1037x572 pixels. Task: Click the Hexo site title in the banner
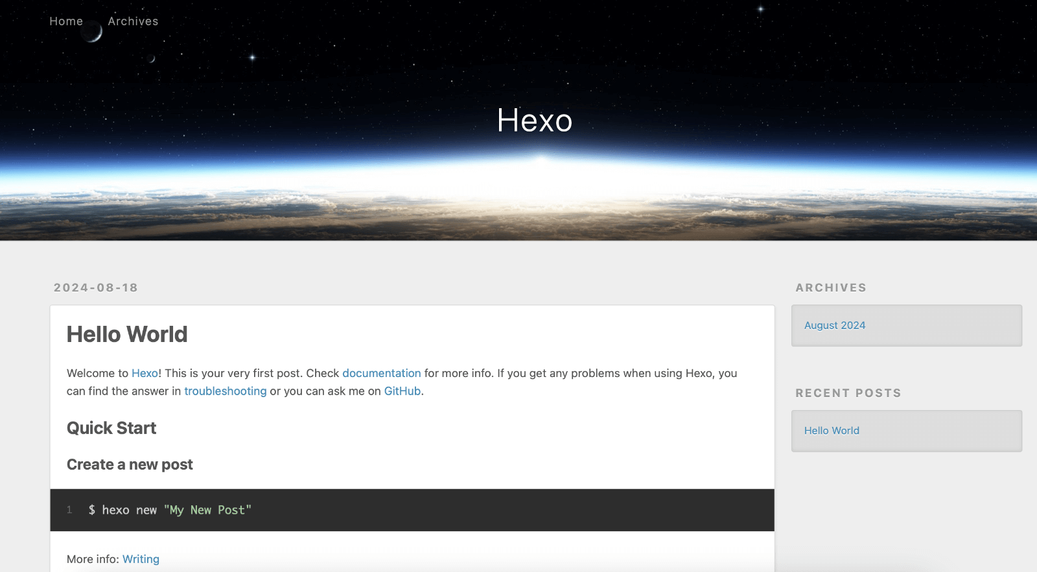[534, 120]
